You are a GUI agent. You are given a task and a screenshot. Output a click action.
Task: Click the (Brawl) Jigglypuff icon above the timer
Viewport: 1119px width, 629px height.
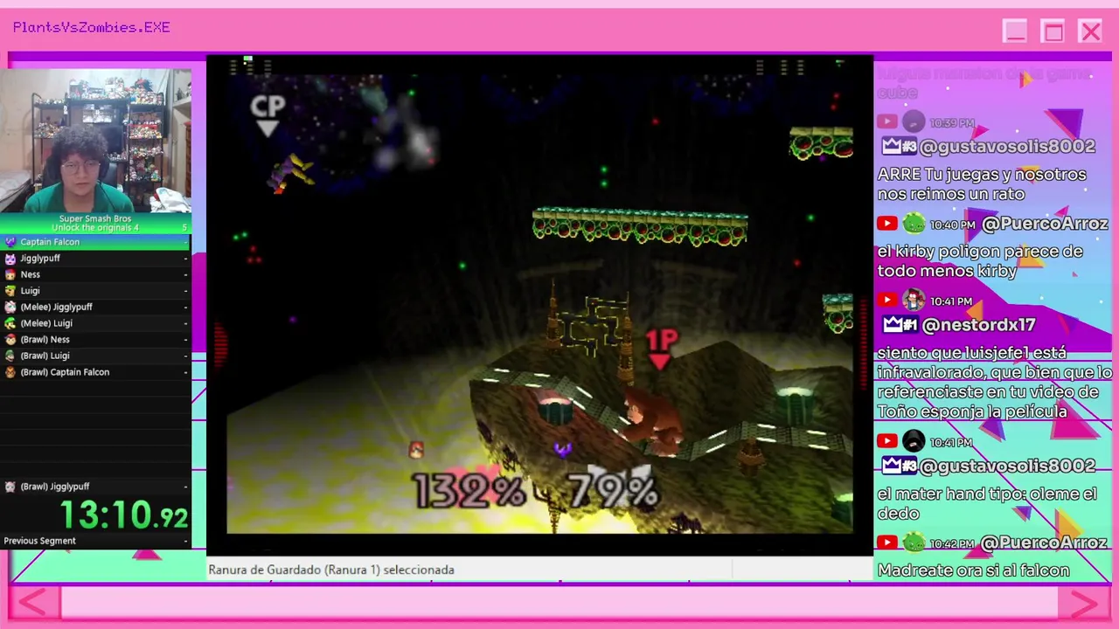click(10, 487)
